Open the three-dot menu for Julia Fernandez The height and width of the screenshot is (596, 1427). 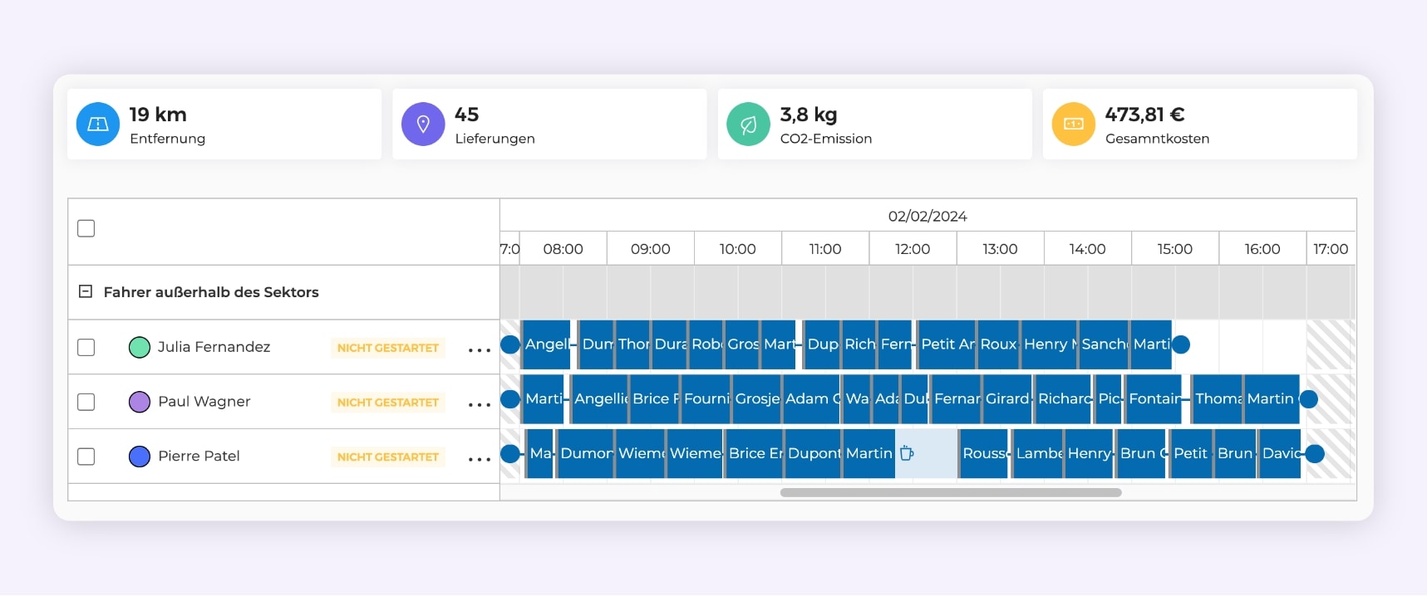[479, 350]
